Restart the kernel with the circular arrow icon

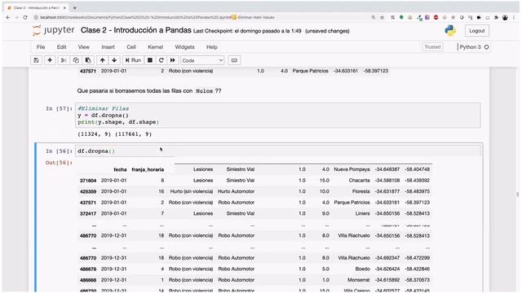[x=161, y=60]
